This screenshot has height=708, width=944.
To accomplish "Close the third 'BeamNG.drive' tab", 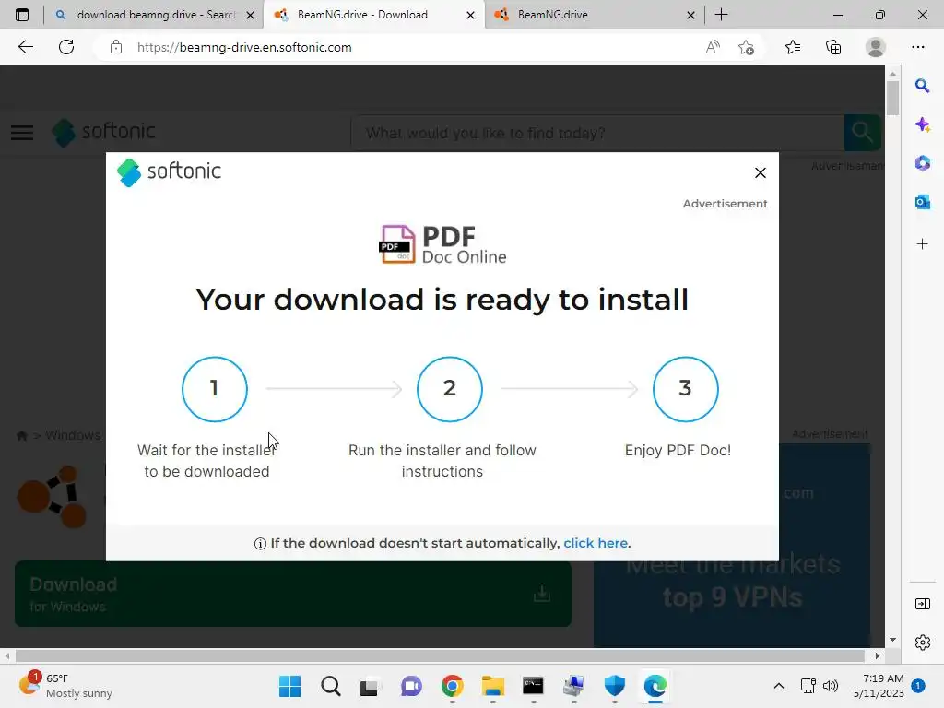I will [x=691, y=15].
